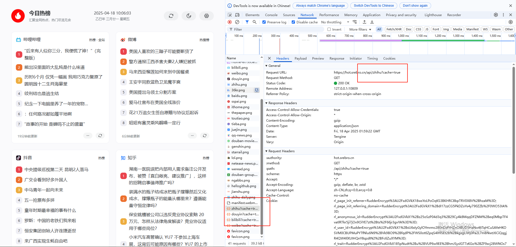Collapse the Response Headers section
The image size is (516, 247).
click(266, 103)
